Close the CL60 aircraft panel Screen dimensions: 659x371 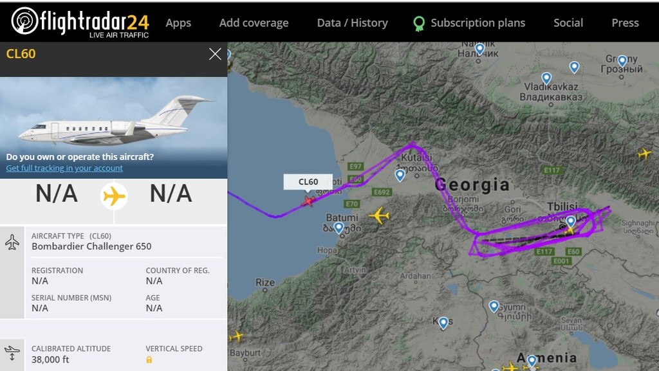click(215, 55)
